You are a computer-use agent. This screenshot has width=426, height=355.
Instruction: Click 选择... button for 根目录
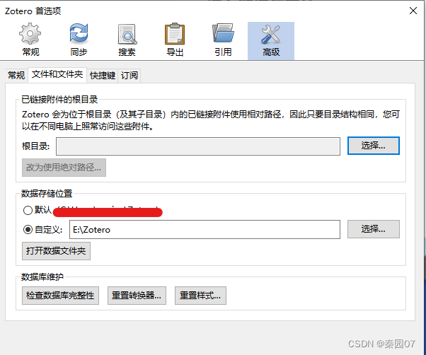[374, 146]
